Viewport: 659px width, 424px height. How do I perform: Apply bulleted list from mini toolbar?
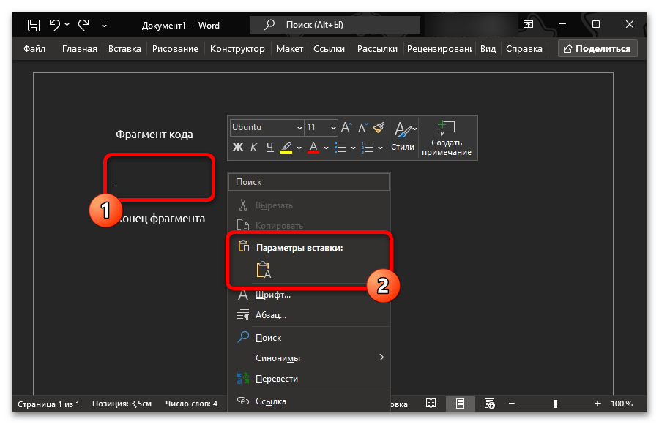pyautogui.click(x=340, y=148)
